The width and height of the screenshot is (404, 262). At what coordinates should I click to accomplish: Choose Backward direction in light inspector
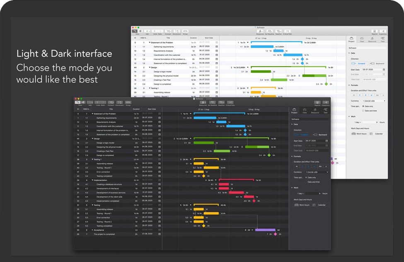(377, 64)
